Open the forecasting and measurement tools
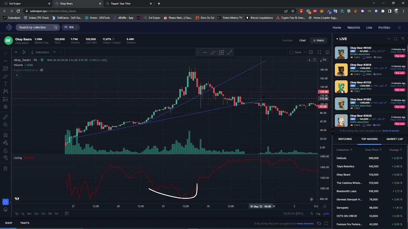This screenshot has height=229, width=408. point(5,99)
